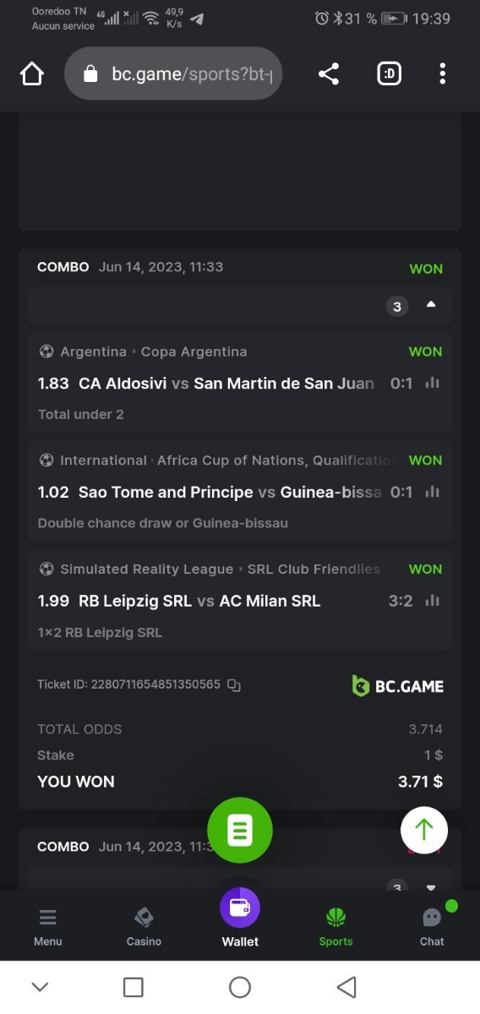Open the browser three-dot menu
The image size is (480, 1014).
pos(442,74)
